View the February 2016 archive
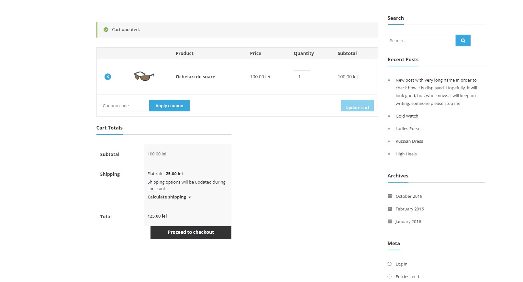This screenshot has width=523, height=282. [410, 209]
